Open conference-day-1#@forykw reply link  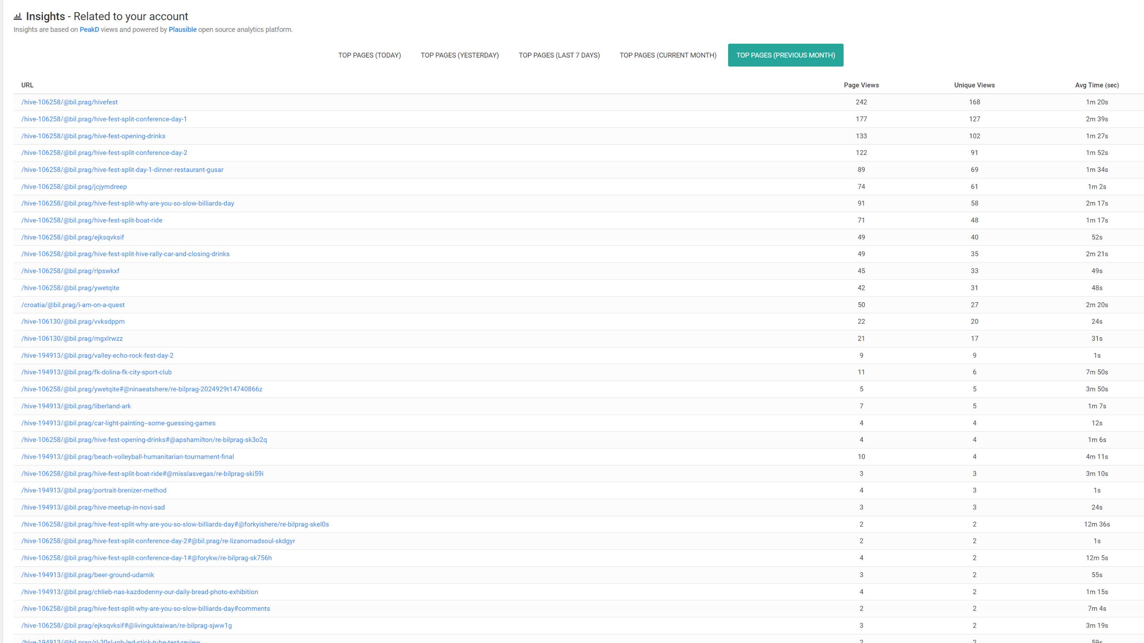tap(147, 558)
